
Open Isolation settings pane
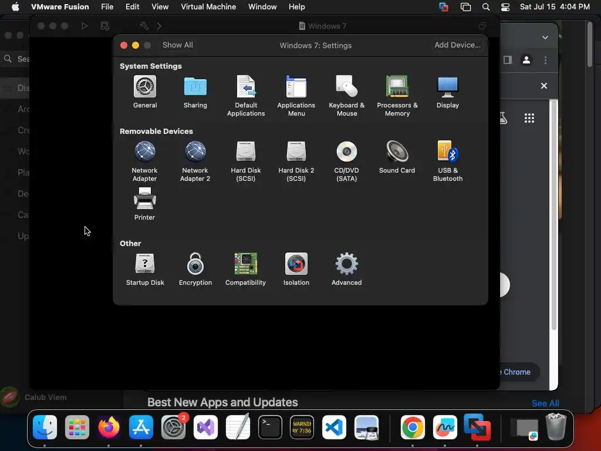coord(296,269)
